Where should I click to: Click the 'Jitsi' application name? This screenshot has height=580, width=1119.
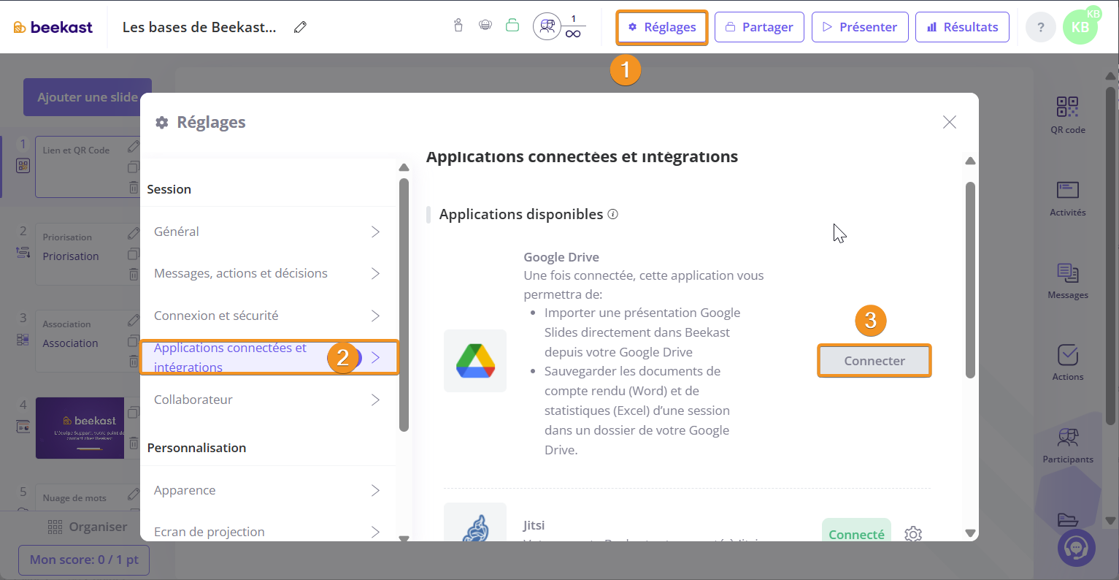(534, 525)
